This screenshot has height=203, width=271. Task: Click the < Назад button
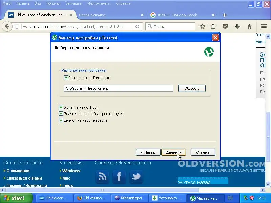148,152
